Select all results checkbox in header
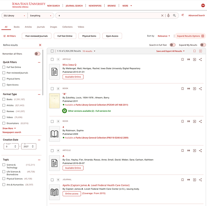 click(52, 51)
